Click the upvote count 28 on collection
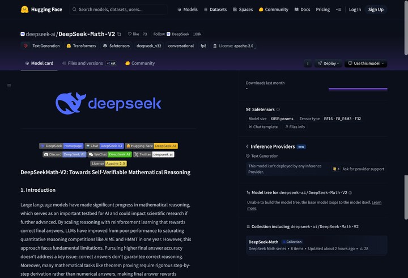 pos(364,248)
